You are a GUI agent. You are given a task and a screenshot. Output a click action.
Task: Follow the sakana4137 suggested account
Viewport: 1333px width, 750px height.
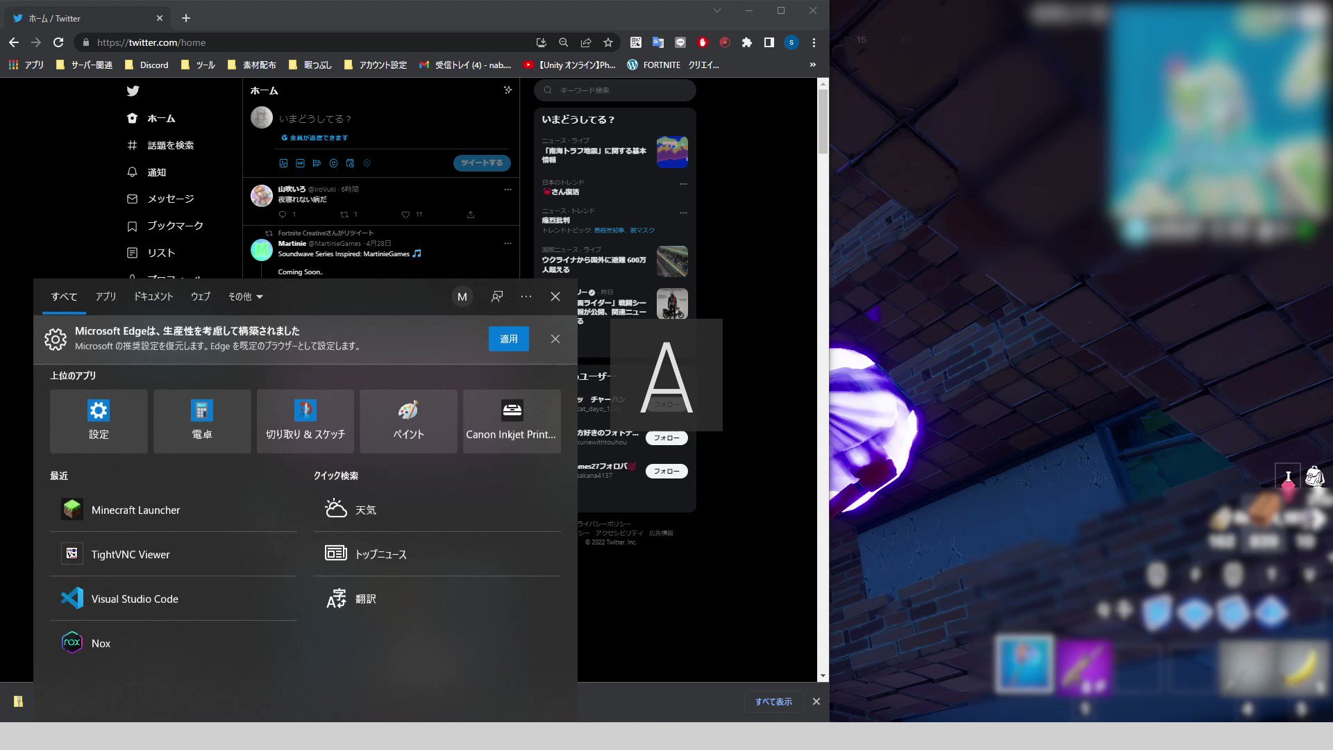(x=666, y=471)
